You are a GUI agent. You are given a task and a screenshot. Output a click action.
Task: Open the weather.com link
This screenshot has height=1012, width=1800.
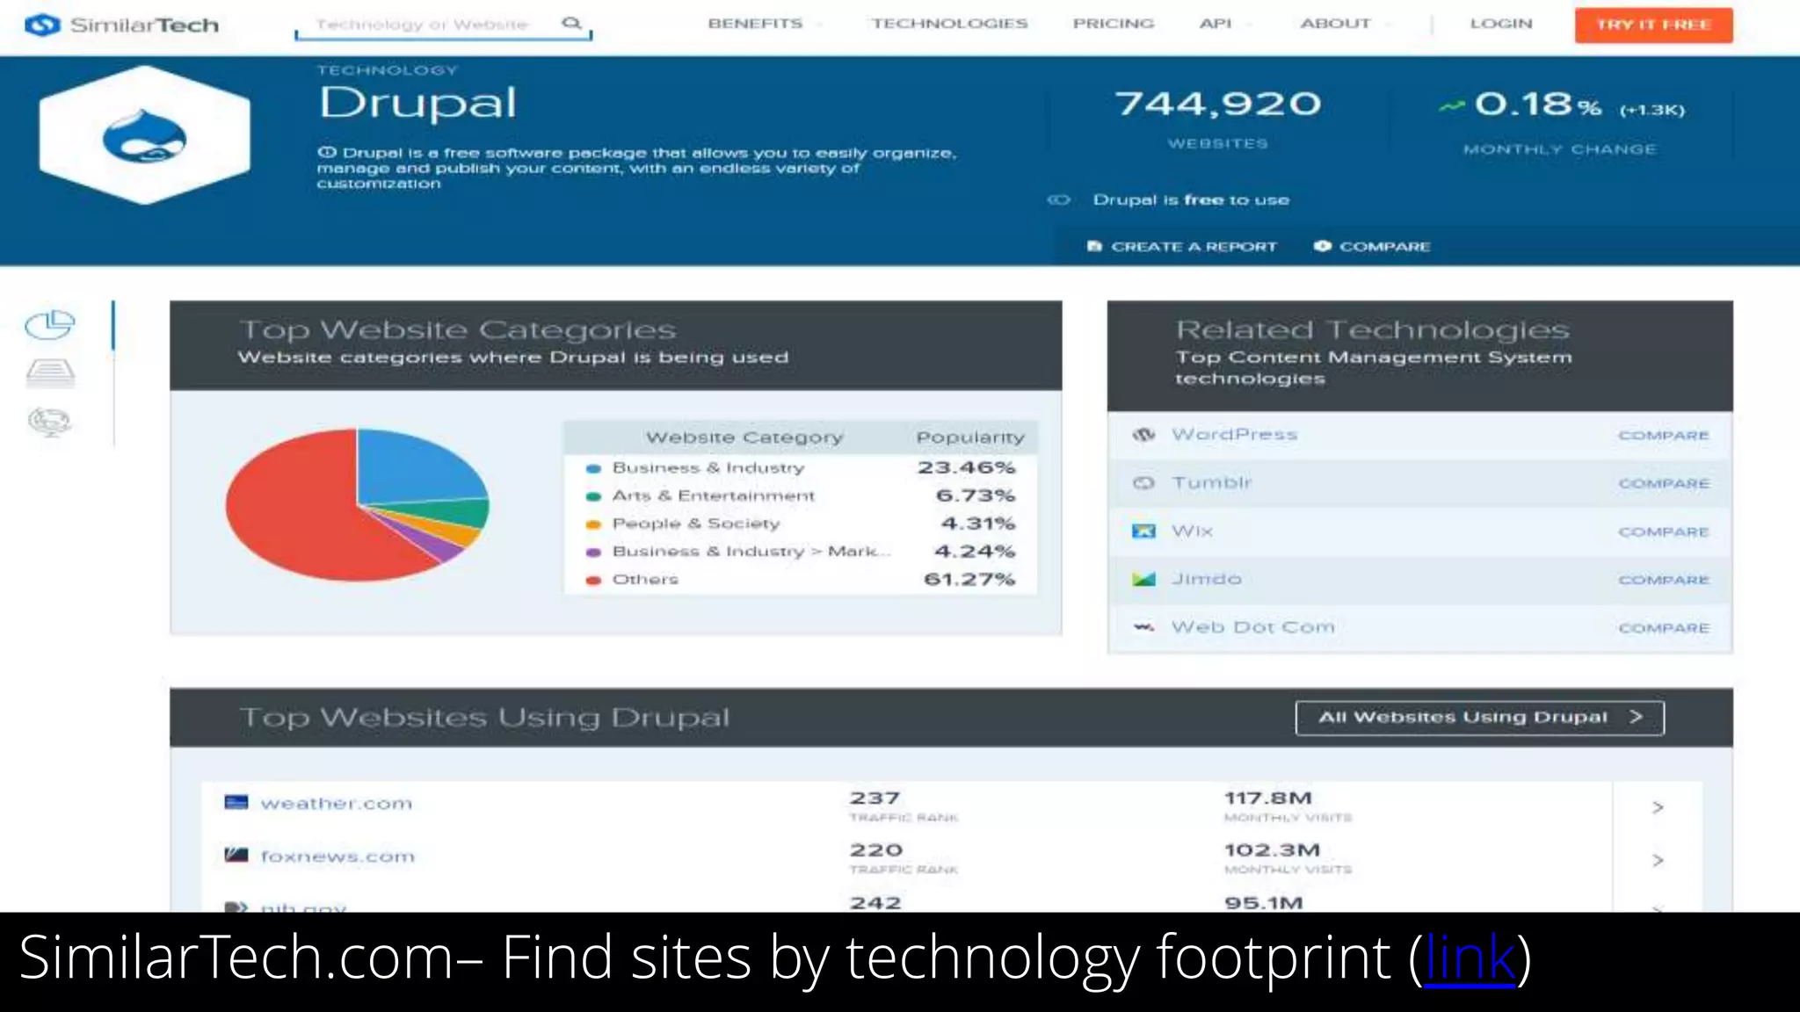(336, 804)
